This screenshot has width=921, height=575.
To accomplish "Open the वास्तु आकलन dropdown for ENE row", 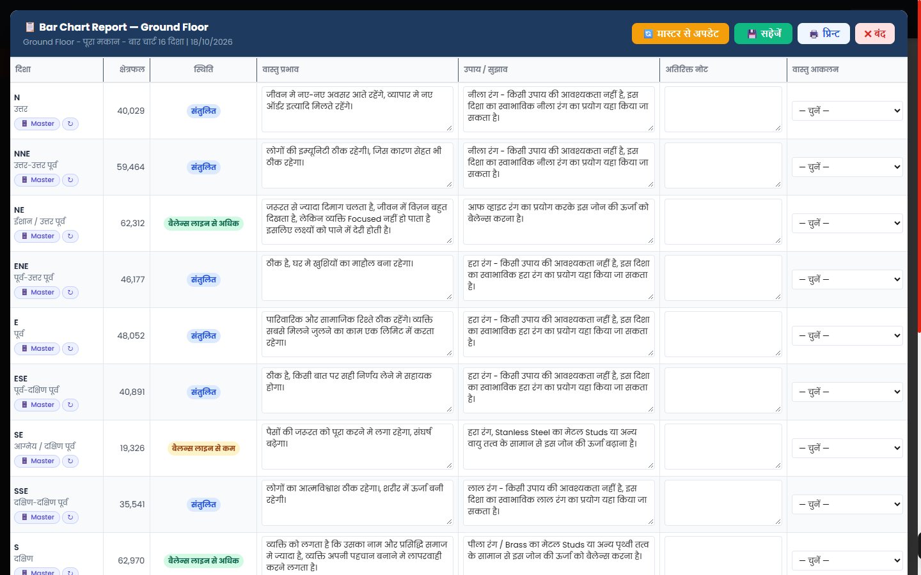I will click(x=847, y=279).
